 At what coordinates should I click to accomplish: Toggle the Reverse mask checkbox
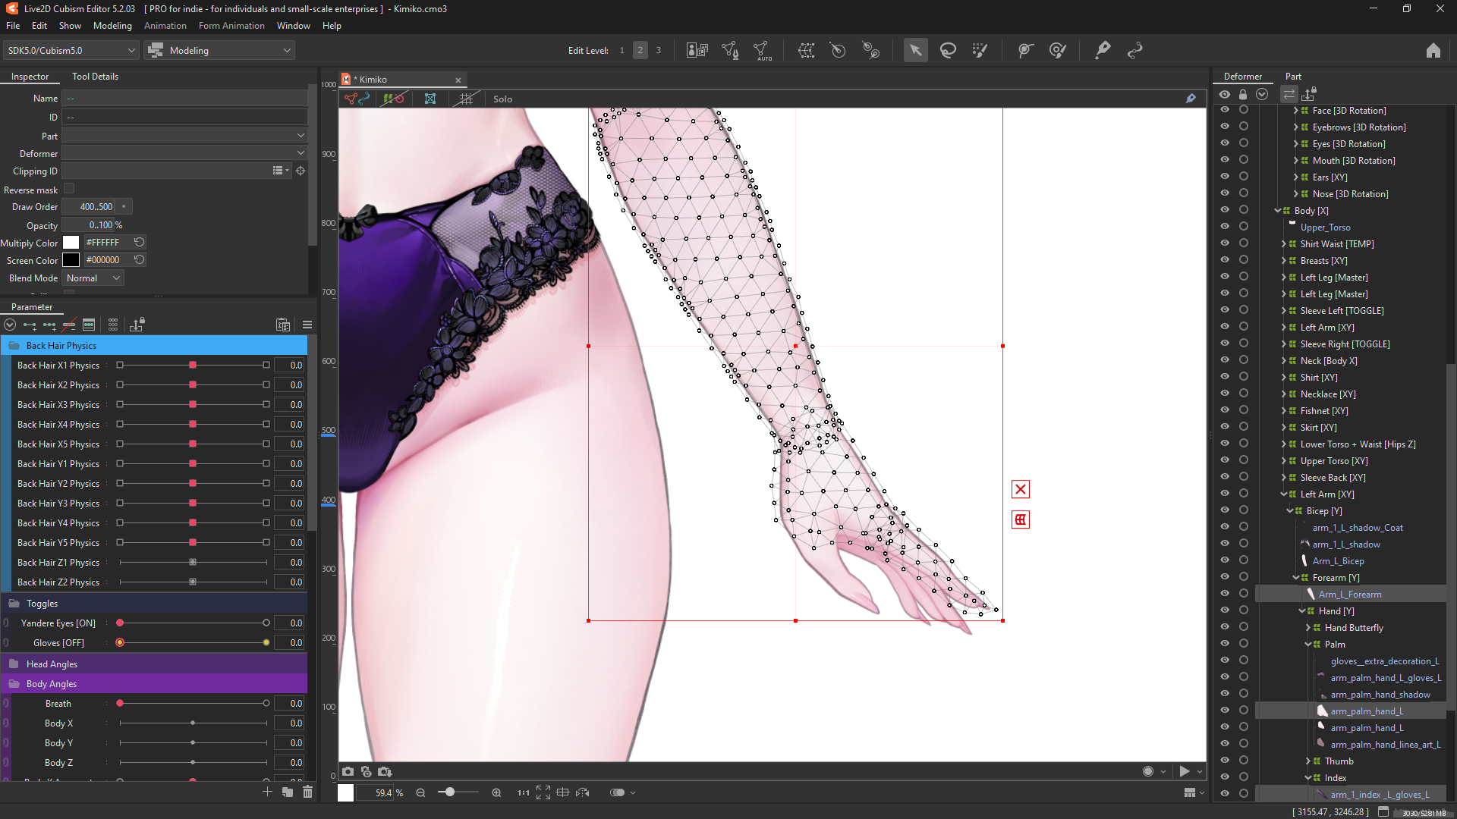click(x=69, y=189)
